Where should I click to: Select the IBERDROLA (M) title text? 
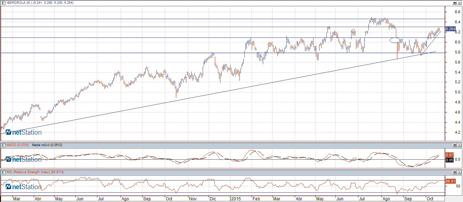pyautogui.click(x=19, y=2)
